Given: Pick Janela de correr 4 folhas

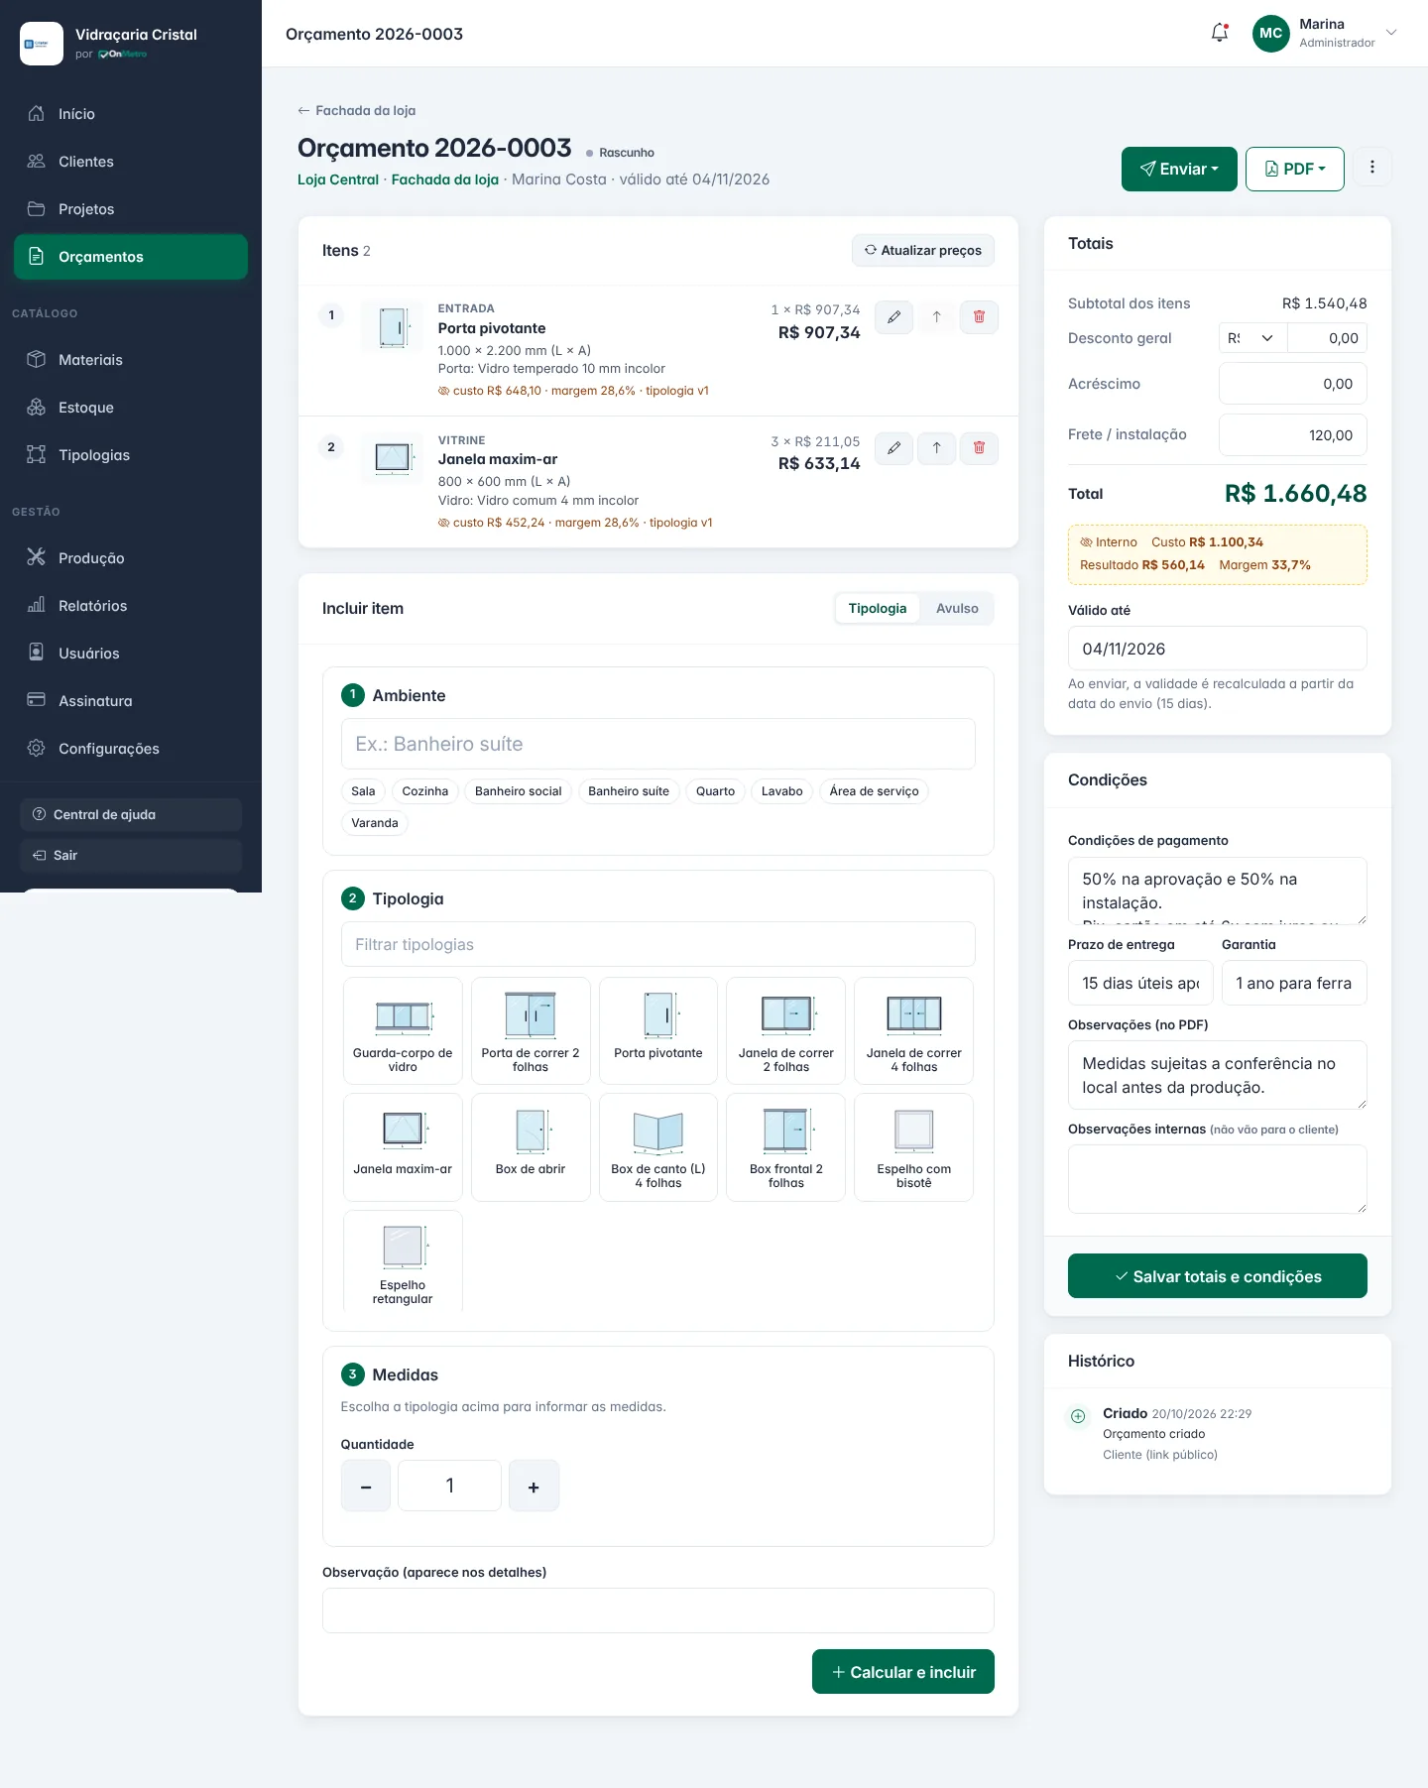Looking at the screenshot, I should pyautogui.click(x=914, y=1031).
